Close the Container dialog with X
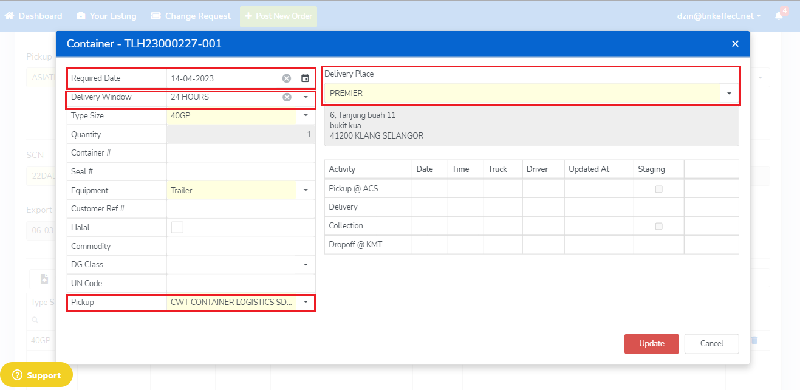The width and height of the screenshot is (800, 390). point(735,44)
